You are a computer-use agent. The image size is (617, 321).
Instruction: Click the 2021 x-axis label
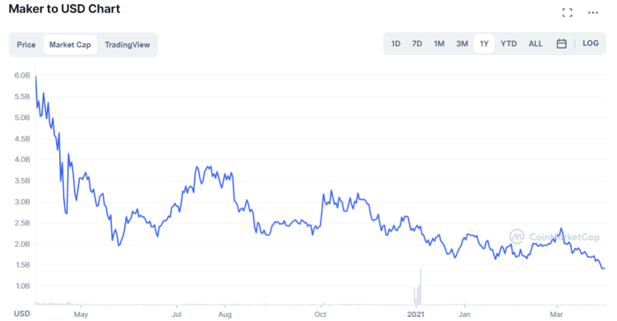(415, 314)
